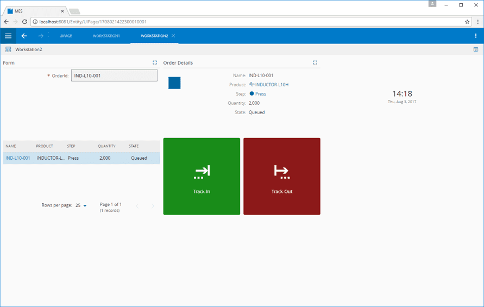Screen dimensions: 484x307
Task: Expand the Form panel to fullscreen
Action: point(155,63)
